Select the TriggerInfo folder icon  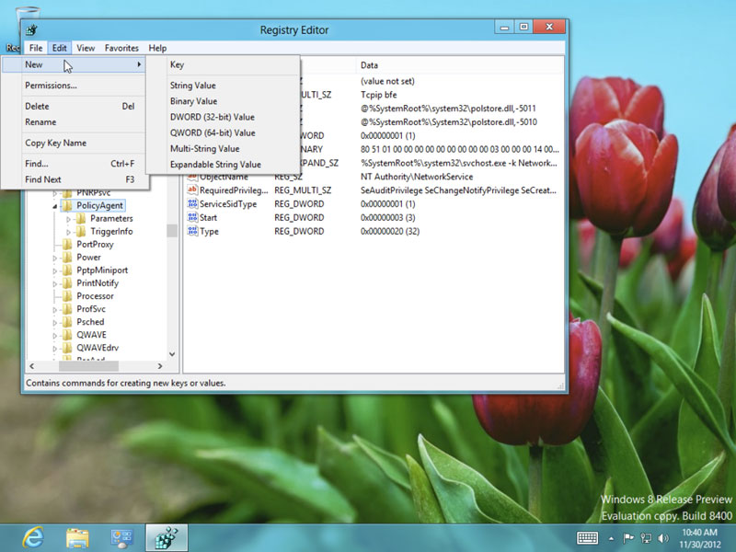tap(81, 232)
